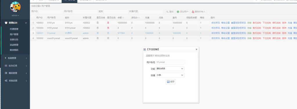Click the 所属代理 search input field
This screenshot has height=109, width=297.
click(x=151, y=12)
